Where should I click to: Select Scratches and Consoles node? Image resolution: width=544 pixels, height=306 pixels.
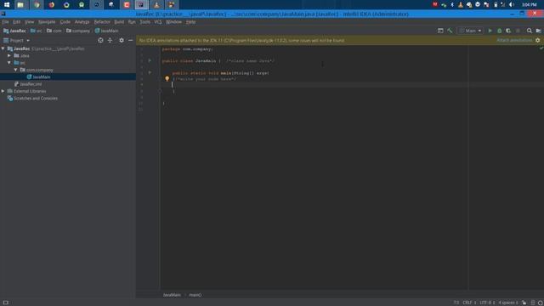click(x=32, y=99)
